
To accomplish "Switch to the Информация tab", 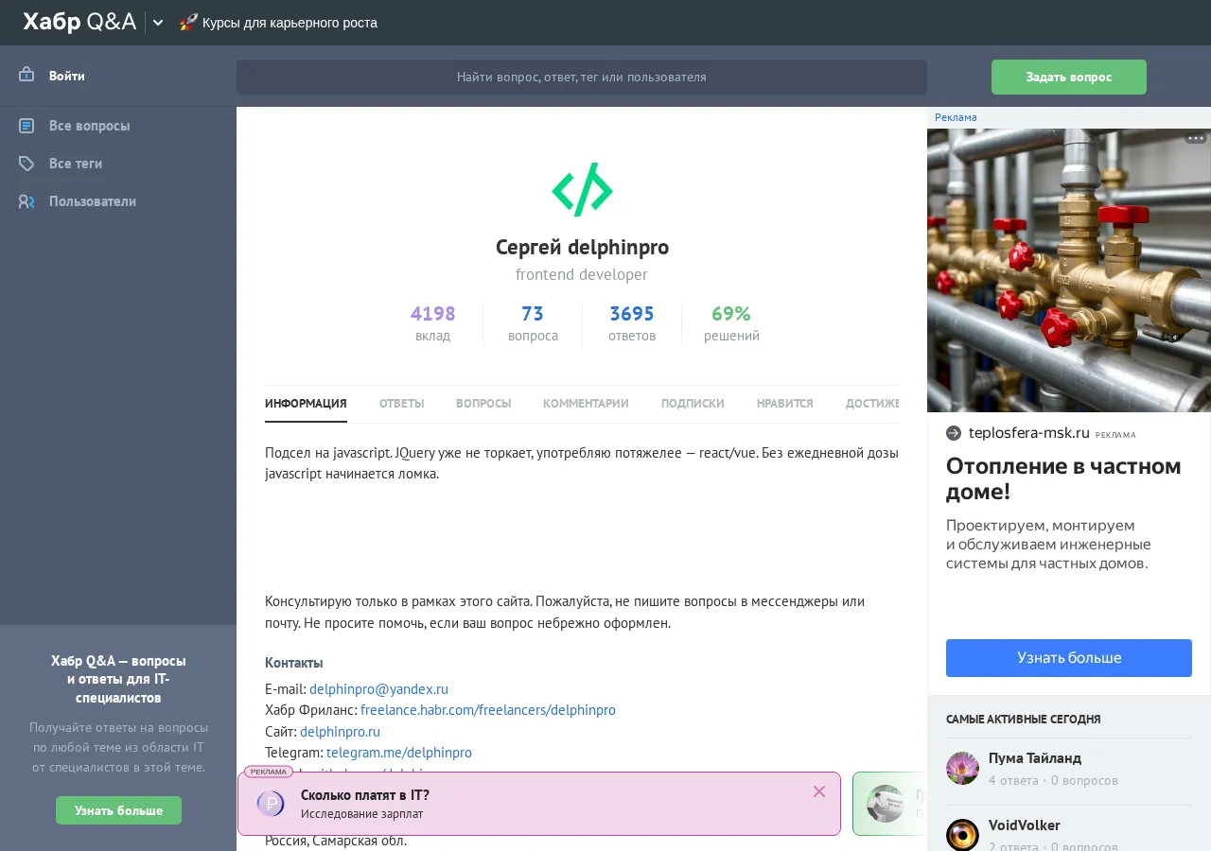I will coord(306,404).
